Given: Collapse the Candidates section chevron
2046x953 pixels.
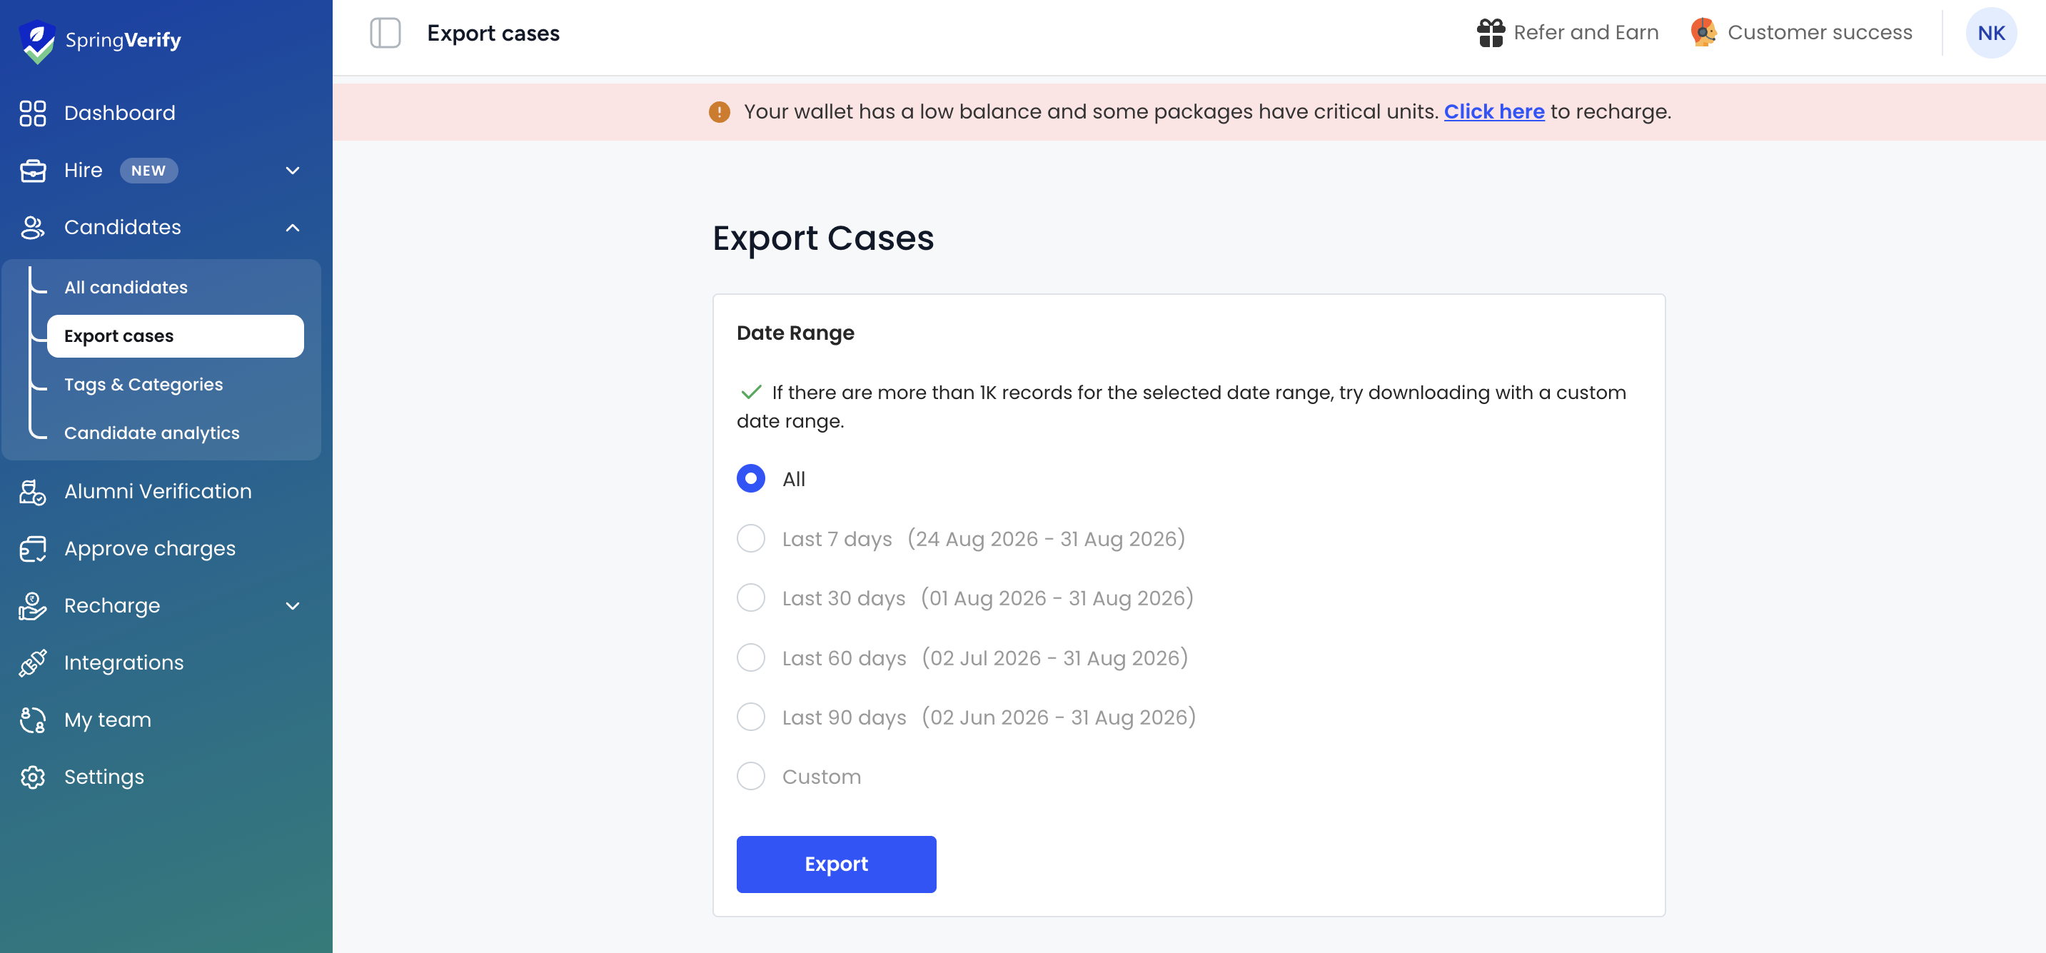Looking at the screenshot, I should tap(293, 228).
